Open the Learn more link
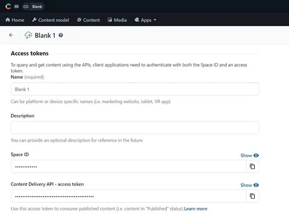The height and width of the screenshot is (215, 289). (196, 209)
